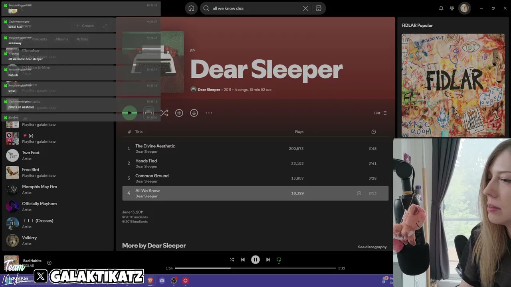The height and width of the screenshot is (287, 511).
Task: Open the Officially Mayhem artist
Action: click(x=58, y=206)
